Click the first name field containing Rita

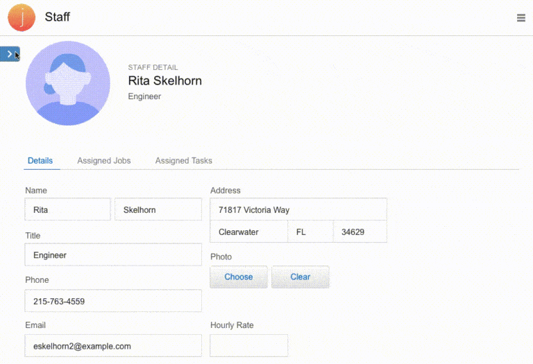tap(67, 210)
